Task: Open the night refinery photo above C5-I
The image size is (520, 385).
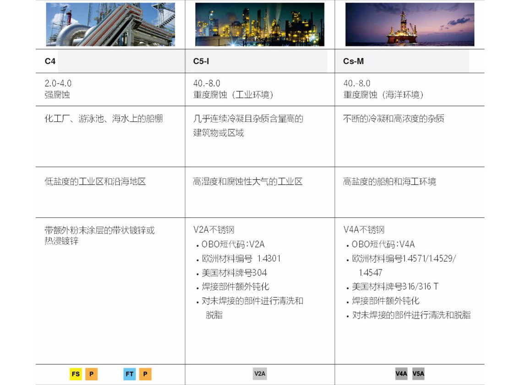Action: tap(260, 24)
